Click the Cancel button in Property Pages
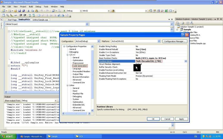This screenshot has height=139, width=223. click(x=167, y=119)
